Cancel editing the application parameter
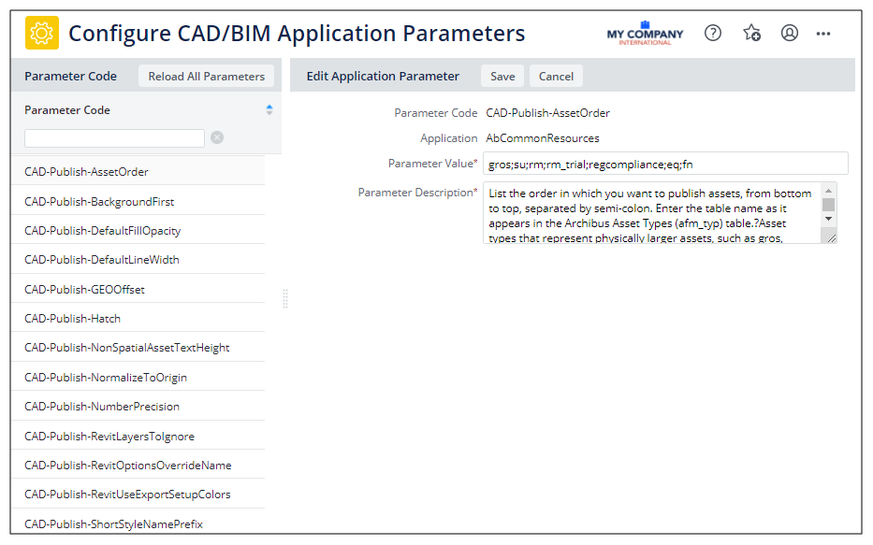 pyautogui.click(x=556, y=77)
